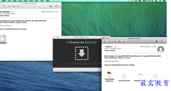This screenshot has width=171, height=91.
Task: Select the winmail.dat attachment icon
Action: tap(3, 38)
